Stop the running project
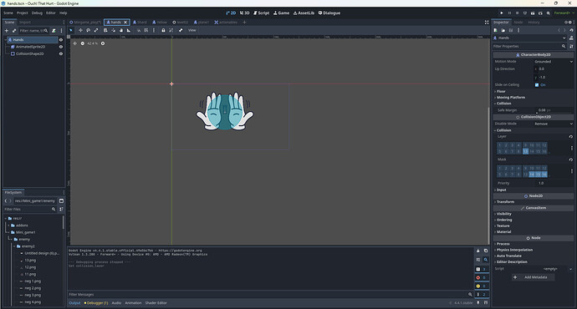The width and height of the screenshot is (577, 309). [517, 13]
